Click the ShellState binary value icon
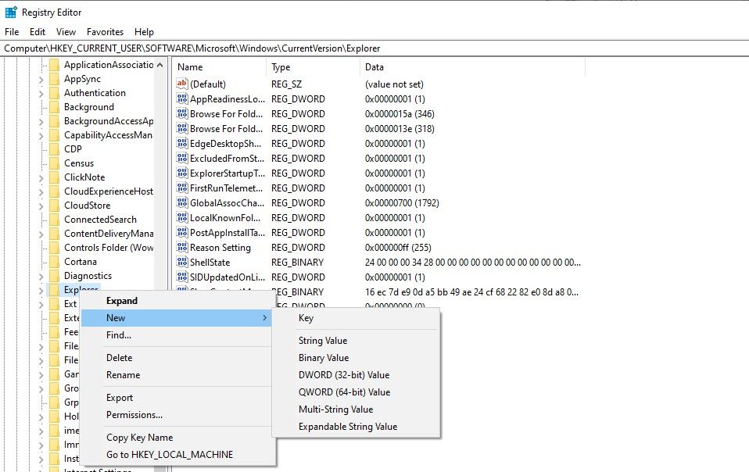Image resolution: width=749 pixels, height=472 pixels. click(182, 263)
